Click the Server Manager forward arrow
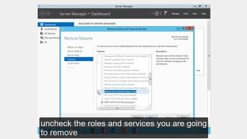Viewport: 247px width, 139px height. click(49, 14)
